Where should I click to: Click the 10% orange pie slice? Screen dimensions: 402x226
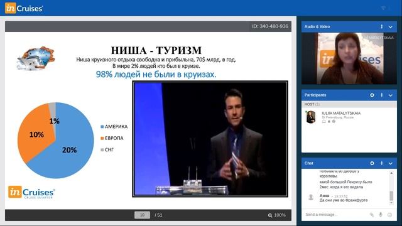pos(36,135)
